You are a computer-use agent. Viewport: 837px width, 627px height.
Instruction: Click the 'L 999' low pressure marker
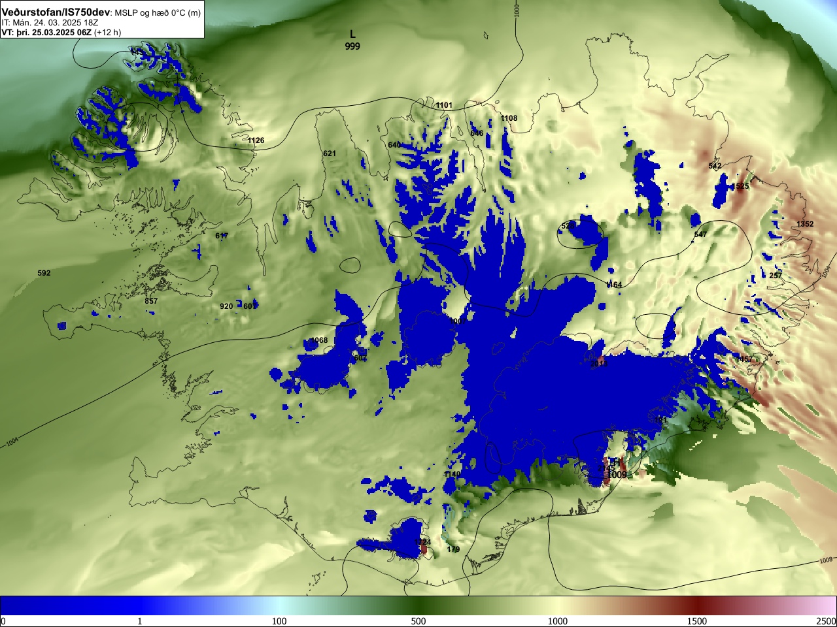pos(352,40)
